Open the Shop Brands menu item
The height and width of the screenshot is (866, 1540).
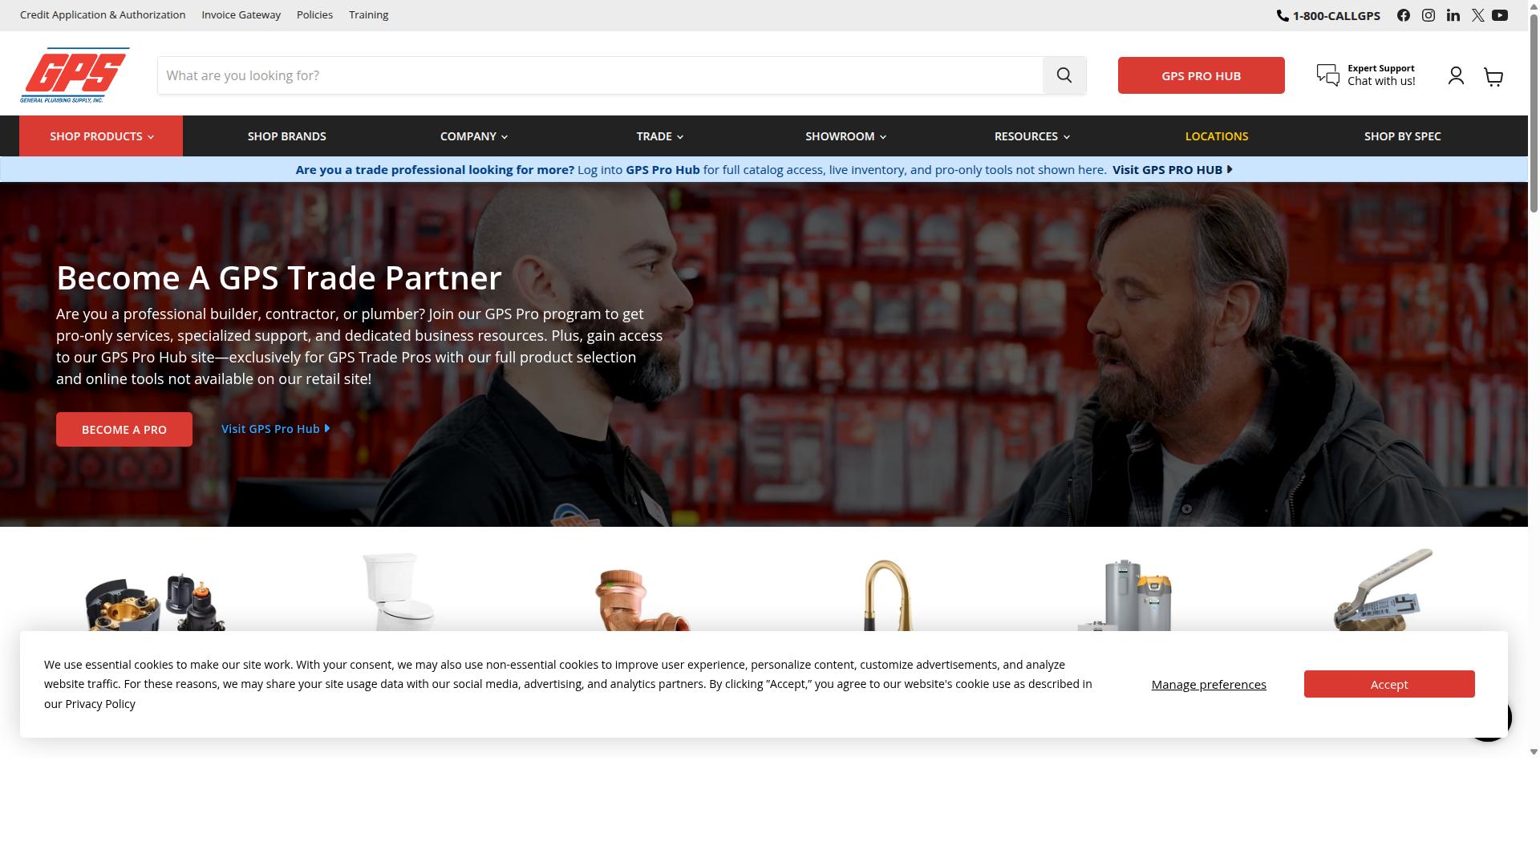point(287,136)
